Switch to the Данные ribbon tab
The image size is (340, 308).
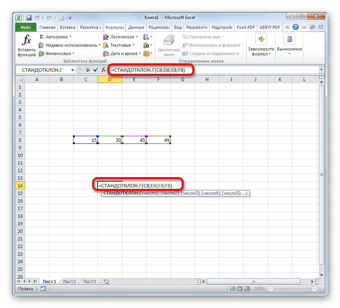(x=136, y=27)
